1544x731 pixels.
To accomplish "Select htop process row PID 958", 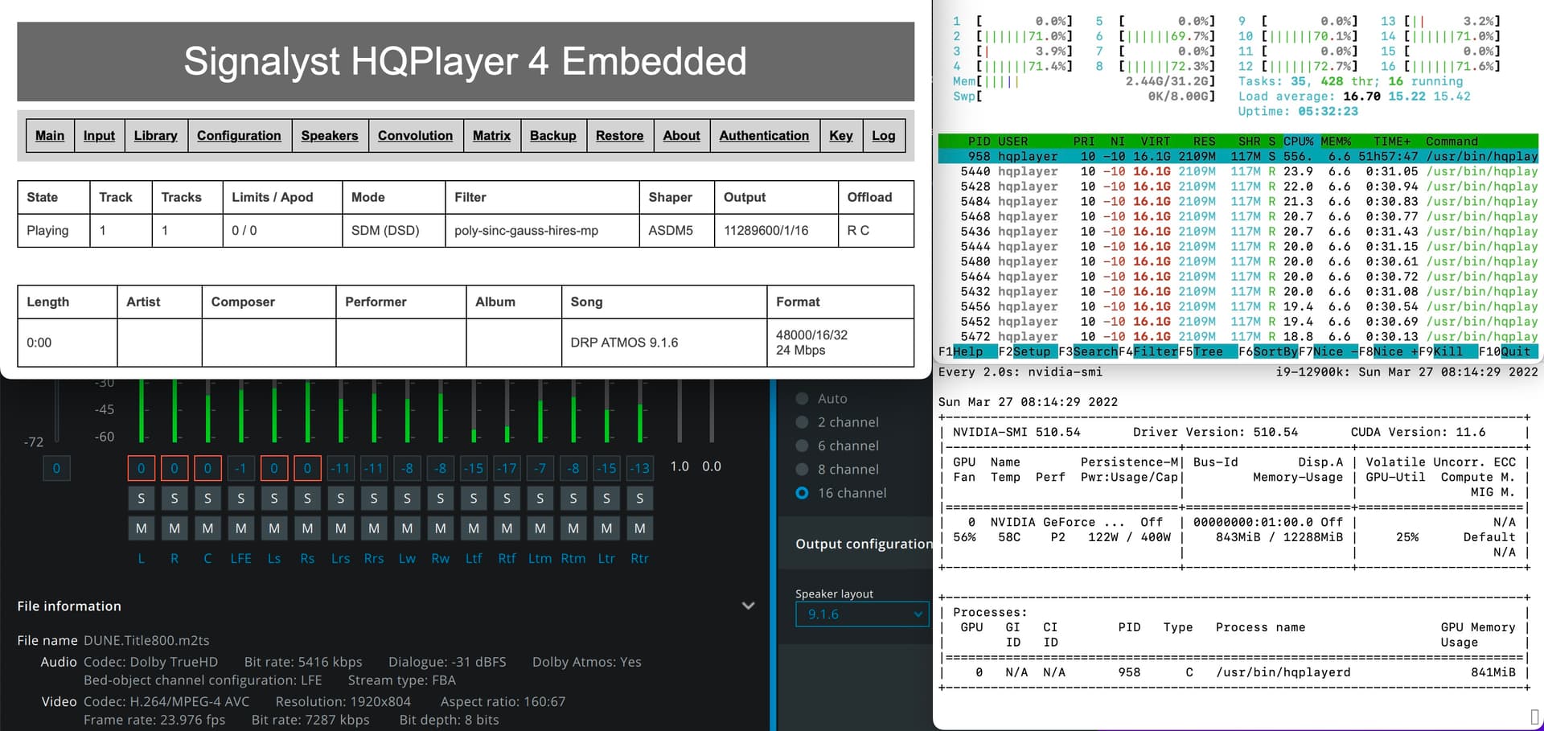I will 1238,157.
